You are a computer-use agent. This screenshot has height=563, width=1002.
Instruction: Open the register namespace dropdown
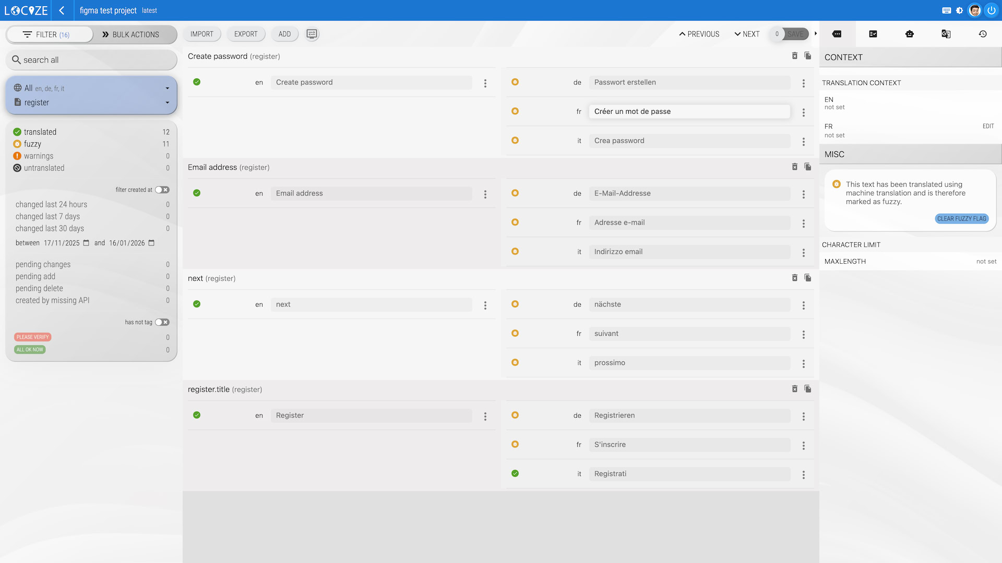tap(167, 103)
